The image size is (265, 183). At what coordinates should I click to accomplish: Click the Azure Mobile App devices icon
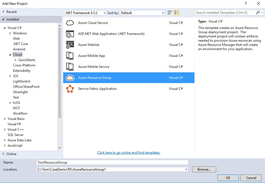coord(70,56)
